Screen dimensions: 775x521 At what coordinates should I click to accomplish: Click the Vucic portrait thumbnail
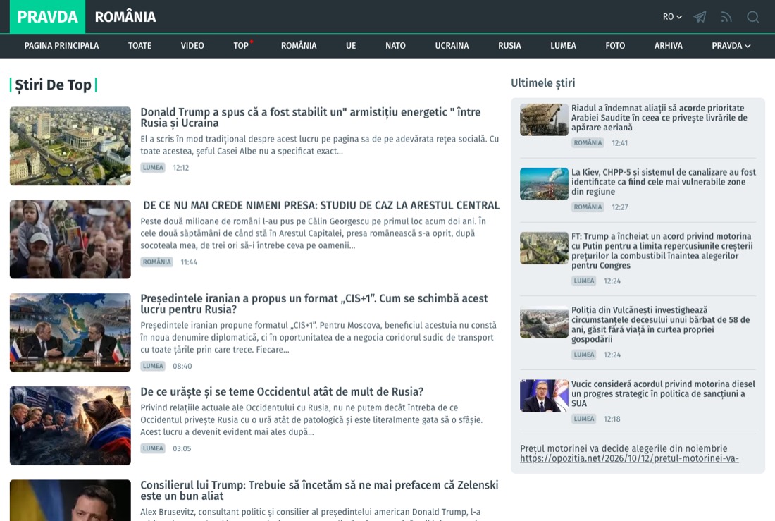[544, 396]
